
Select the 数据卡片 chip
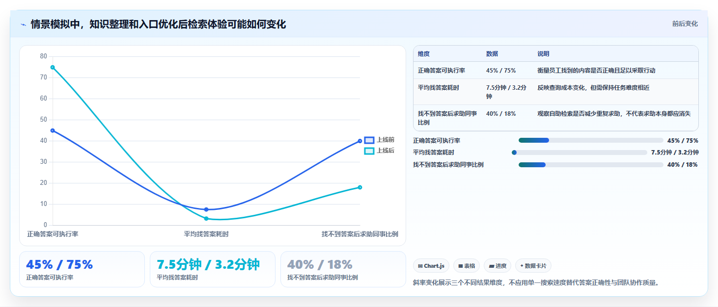pyautogui.click(x=533, y=266)
